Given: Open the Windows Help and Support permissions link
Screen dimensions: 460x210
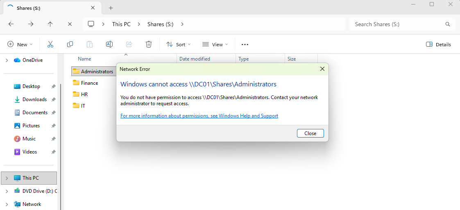Looking at the screenshot, I should pos(199,116).
